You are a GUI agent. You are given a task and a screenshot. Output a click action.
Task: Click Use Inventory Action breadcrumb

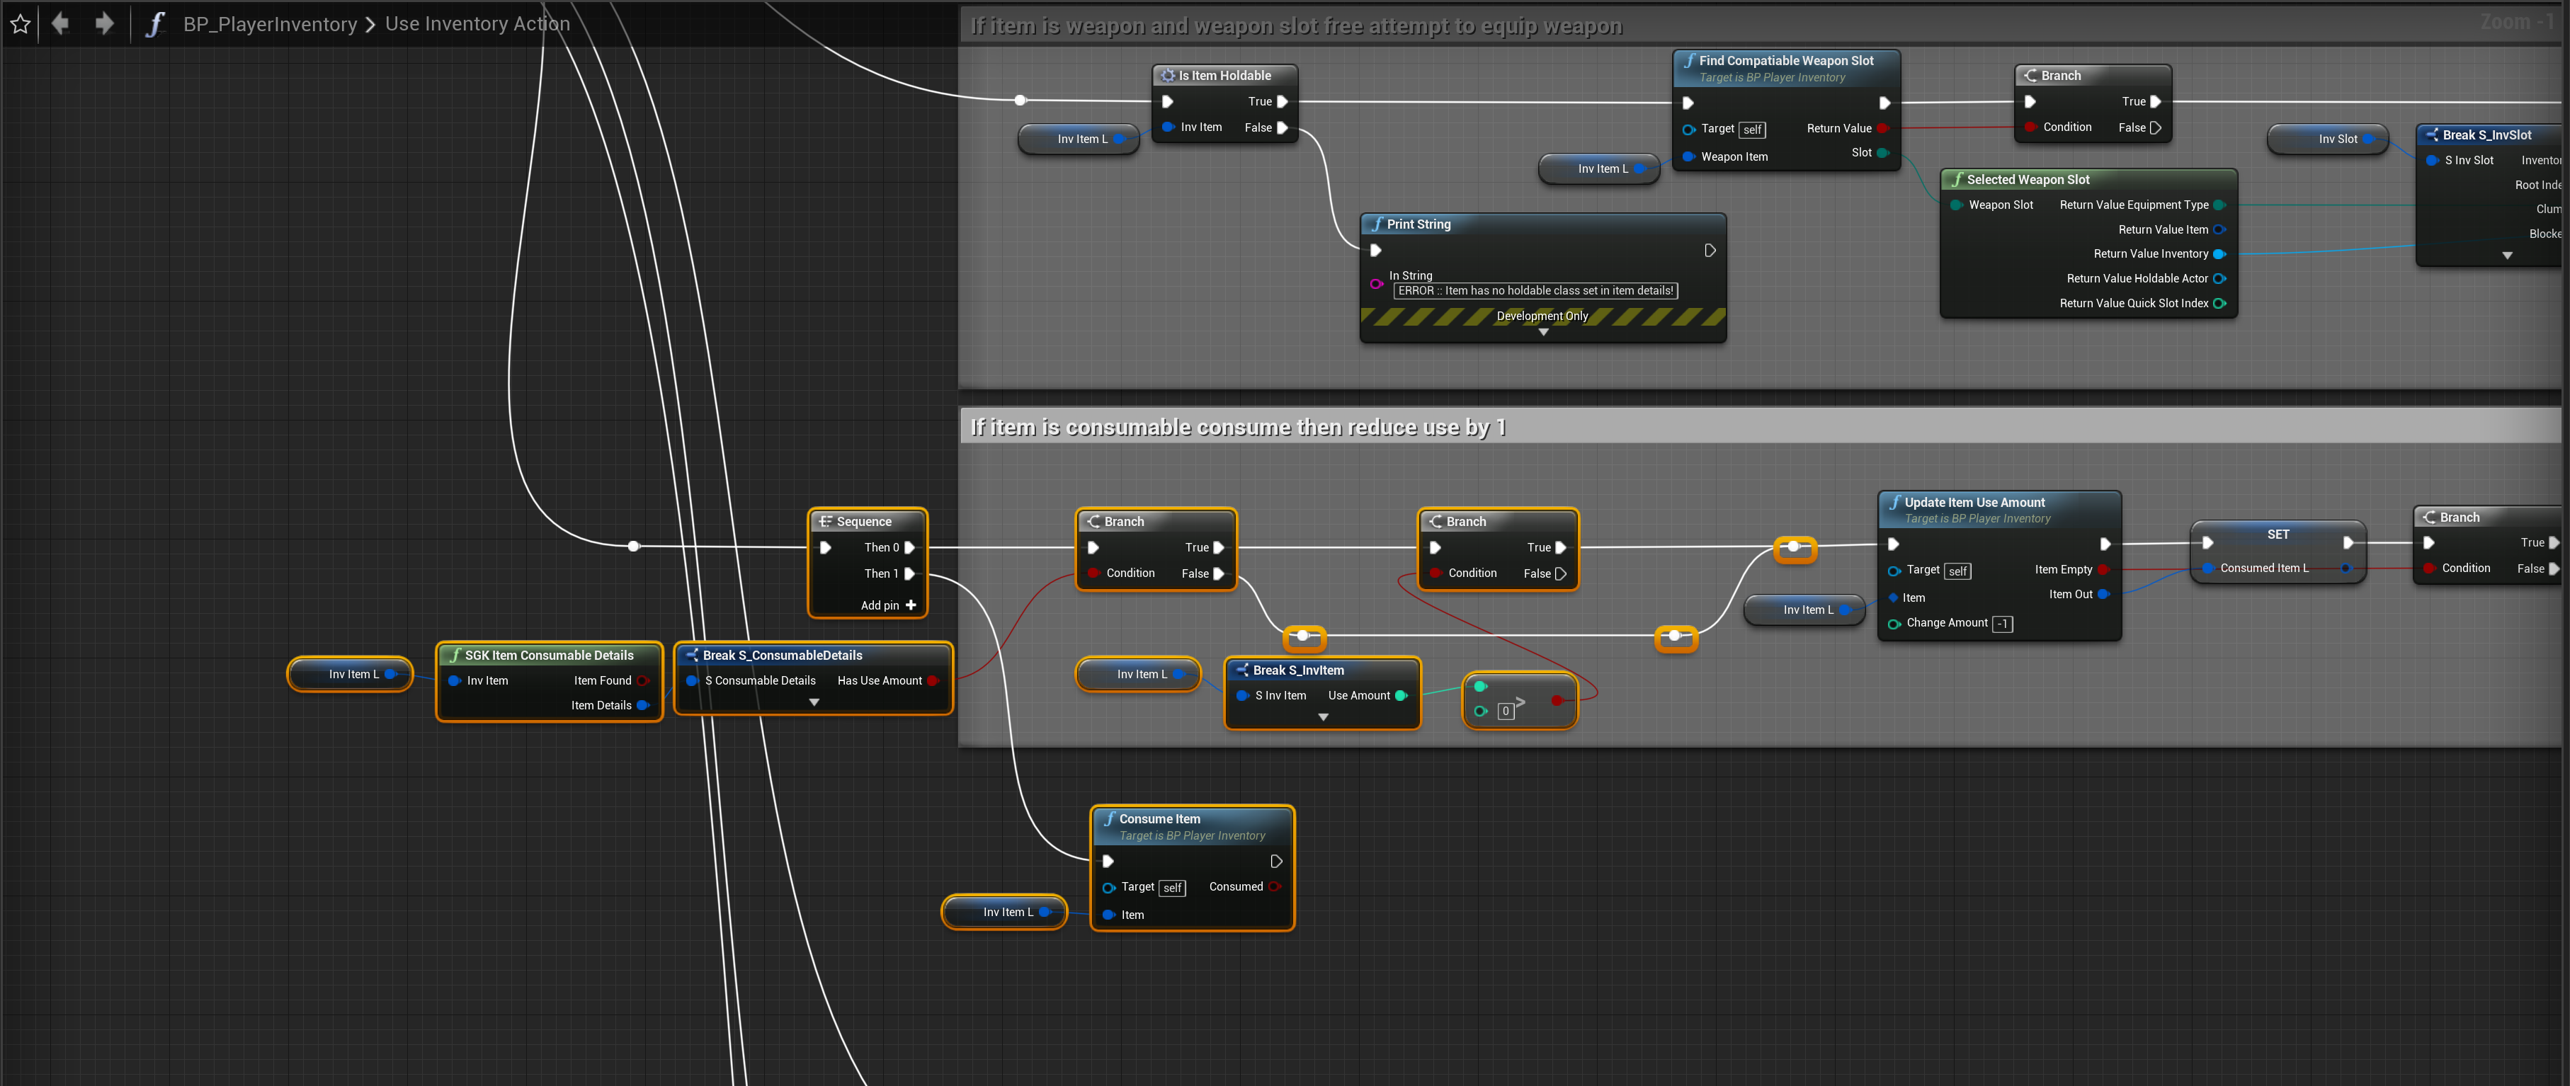pyautogui.click(x=477, y=24)
